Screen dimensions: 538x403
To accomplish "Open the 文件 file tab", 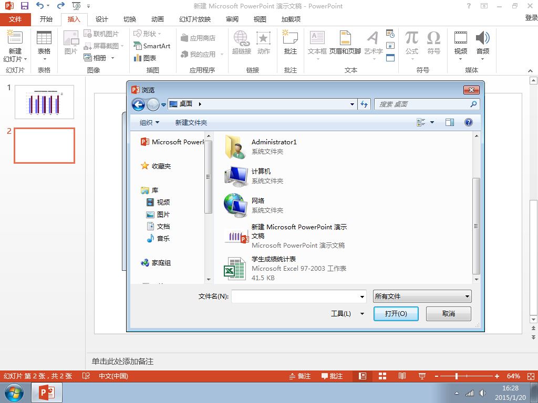I will click(x=15, y=19).
